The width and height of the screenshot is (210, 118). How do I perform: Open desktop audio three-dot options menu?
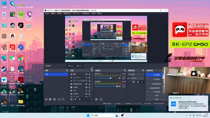coord(124,86)
